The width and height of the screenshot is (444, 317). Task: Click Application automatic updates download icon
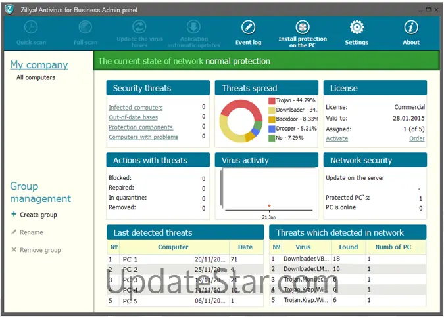(193, 27)
